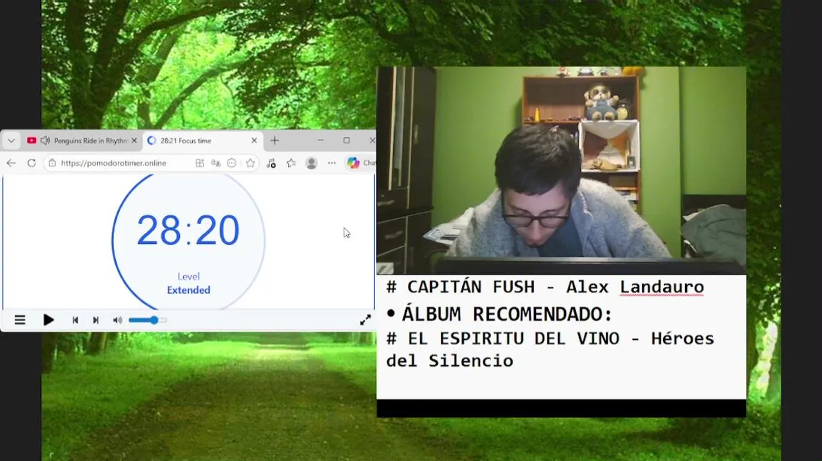Reload the pomodoro timer page

31,163
